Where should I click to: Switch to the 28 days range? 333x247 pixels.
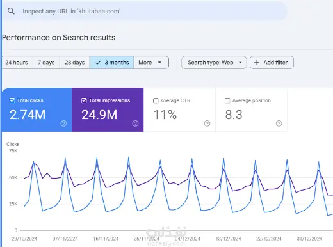[x=75, y=63]
